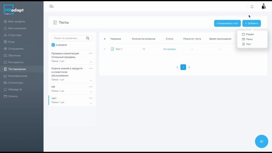Toggle the hamburger menu icon
272x153 pixels.
[51, 6]
